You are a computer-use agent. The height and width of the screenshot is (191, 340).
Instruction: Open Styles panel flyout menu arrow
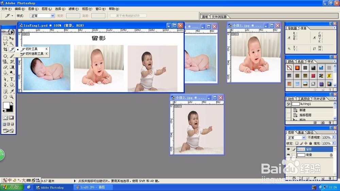click(x=334, y=62)
